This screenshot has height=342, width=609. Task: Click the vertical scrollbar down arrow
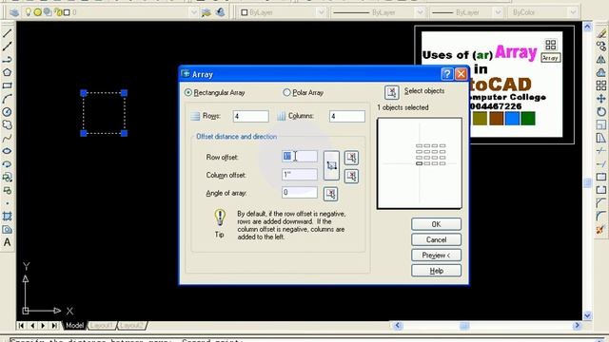pyautogui.click(x=587, y=315)
